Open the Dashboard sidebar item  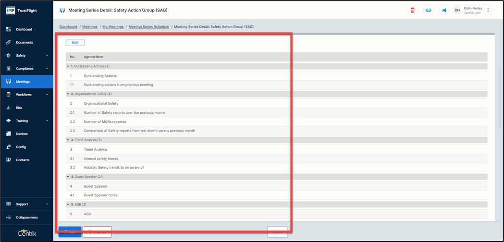(27, 29)
